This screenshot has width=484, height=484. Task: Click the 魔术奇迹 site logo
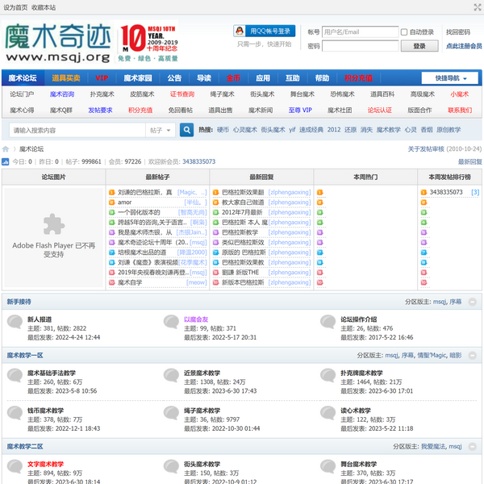click(57, 43)
